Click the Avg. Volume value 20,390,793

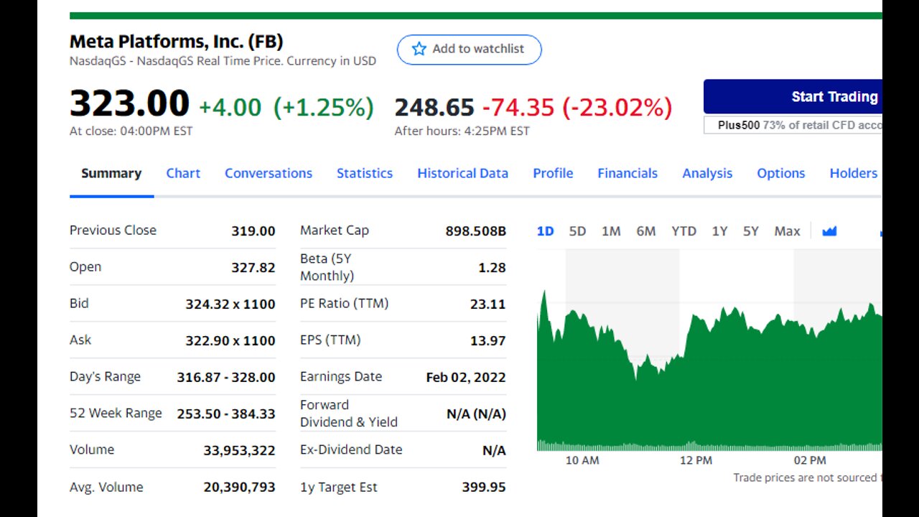pyautogui.click(x=239, y=487)
